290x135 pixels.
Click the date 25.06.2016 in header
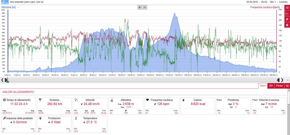tap(252, 2)
